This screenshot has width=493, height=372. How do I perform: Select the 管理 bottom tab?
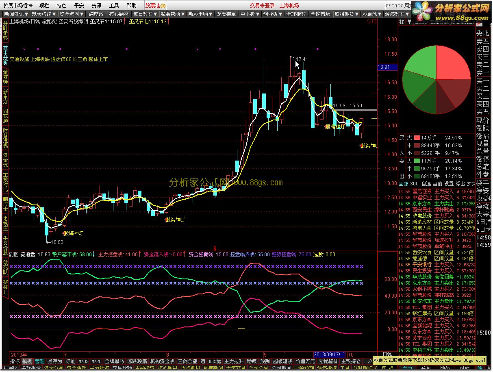[39, 361]
